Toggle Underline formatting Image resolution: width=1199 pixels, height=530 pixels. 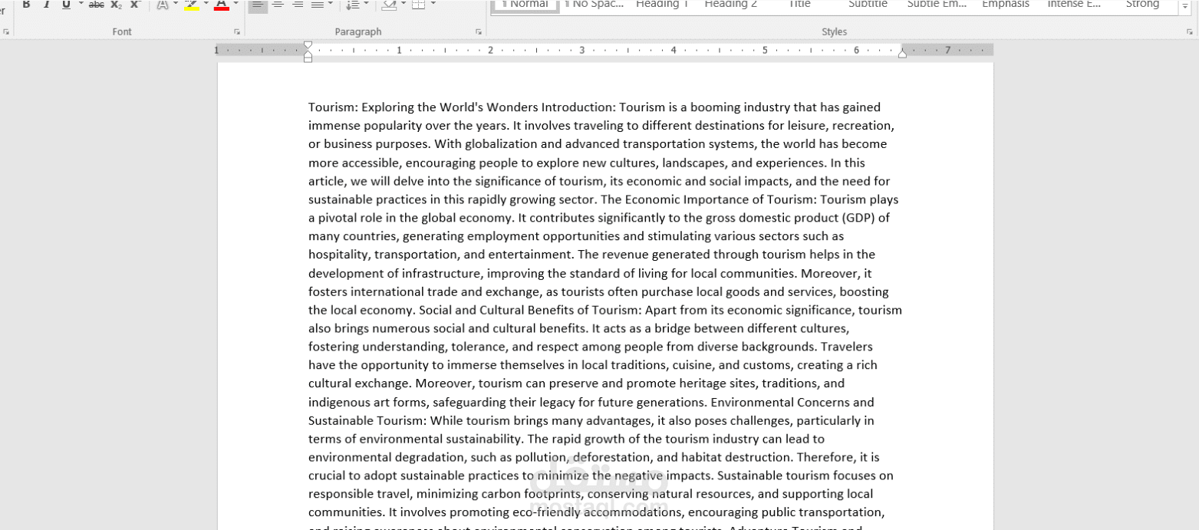[66, 5]
